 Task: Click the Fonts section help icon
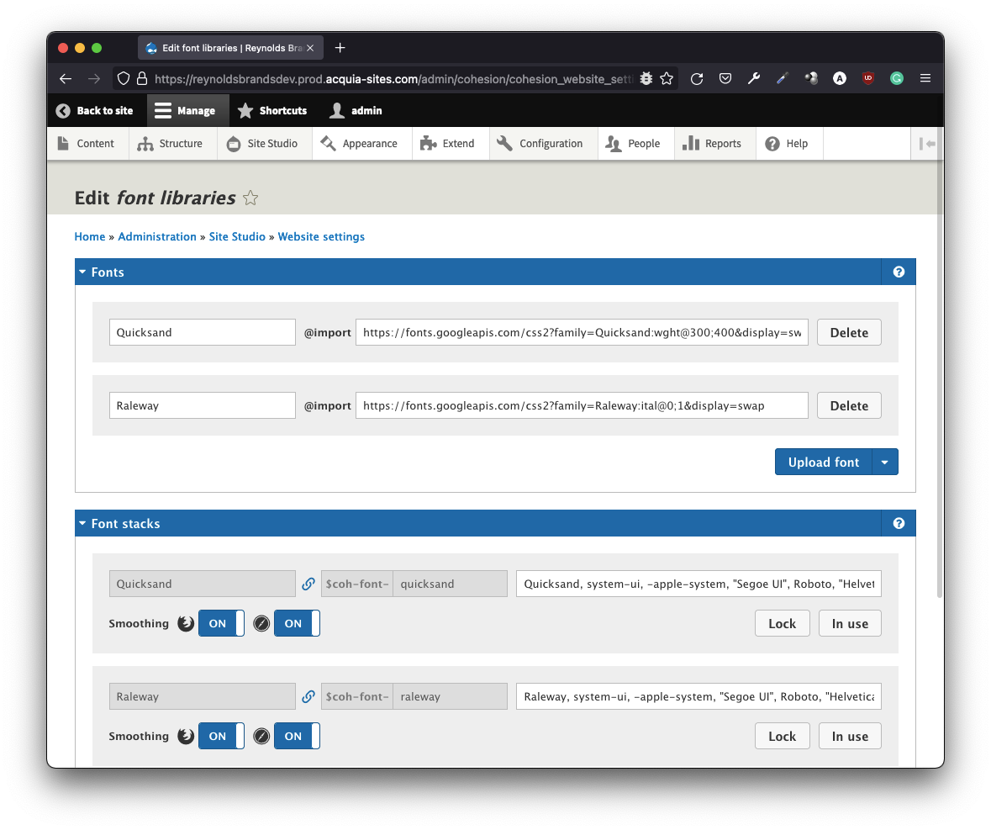coord(899,272)
